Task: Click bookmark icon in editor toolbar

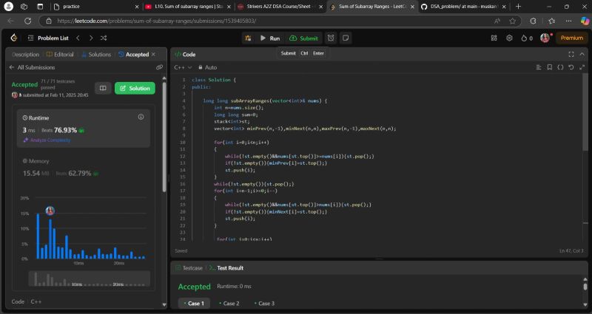Action: [550, 67]
